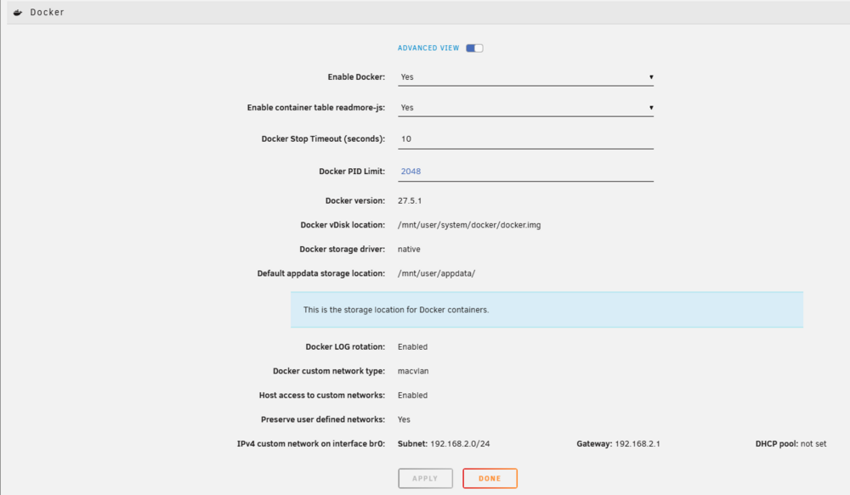This screenshot has height=495, width=850.
Task: Click the Gateway 192.168.2.1 text
Action: 619,443
